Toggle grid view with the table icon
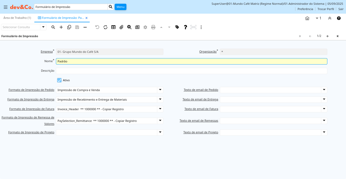The image size is (346, 179). tap(113, 27)
